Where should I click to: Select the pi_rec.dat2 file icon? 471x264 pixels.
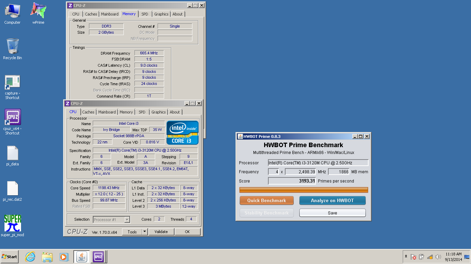pos(12,191)
